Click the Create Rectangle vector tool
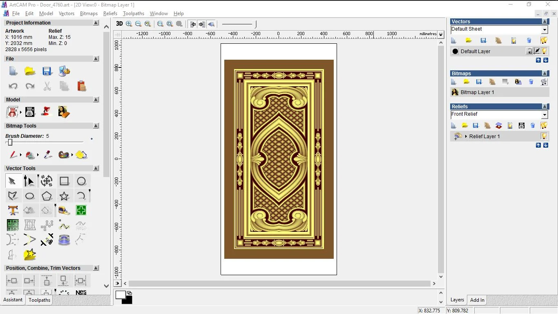The width and height of the screenshot is (558, 314). [64, 181]
